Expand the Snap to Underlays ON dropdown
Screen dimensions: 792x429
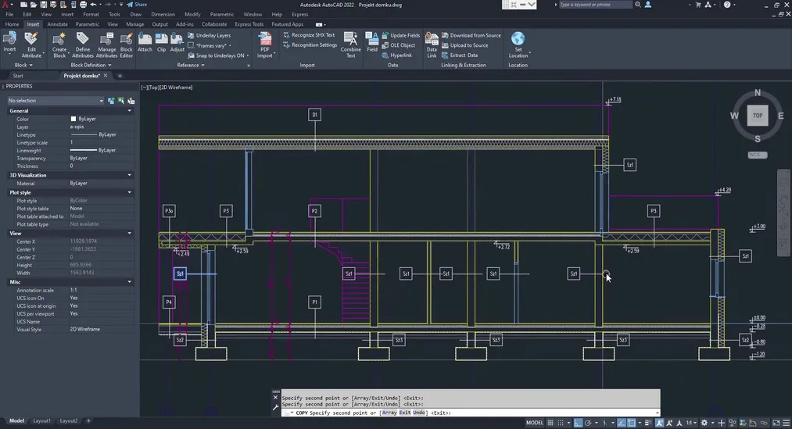click(249, 55)
